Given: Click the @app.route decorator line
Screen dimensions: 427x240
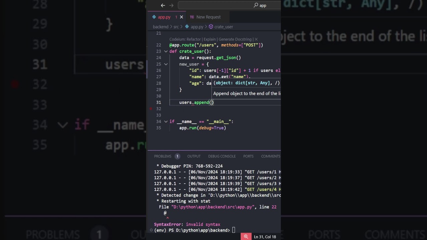Looking at the screenshot, I should (x=216, y=45).
